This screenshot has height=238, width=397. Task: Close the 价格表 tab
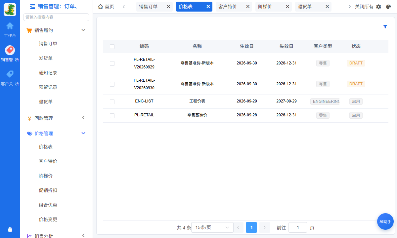(x=208, y=6)
